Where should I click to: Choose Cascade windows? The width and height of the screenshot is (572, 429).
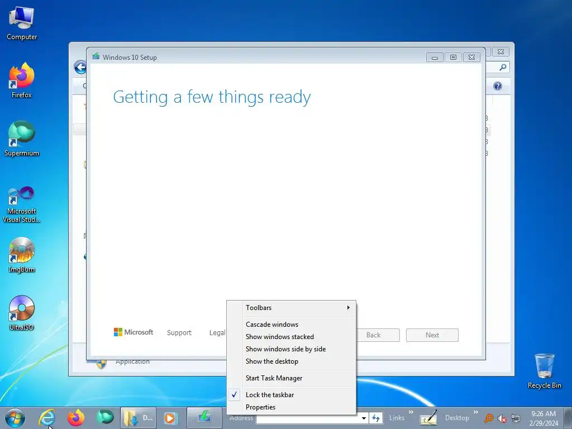point(291,325)
